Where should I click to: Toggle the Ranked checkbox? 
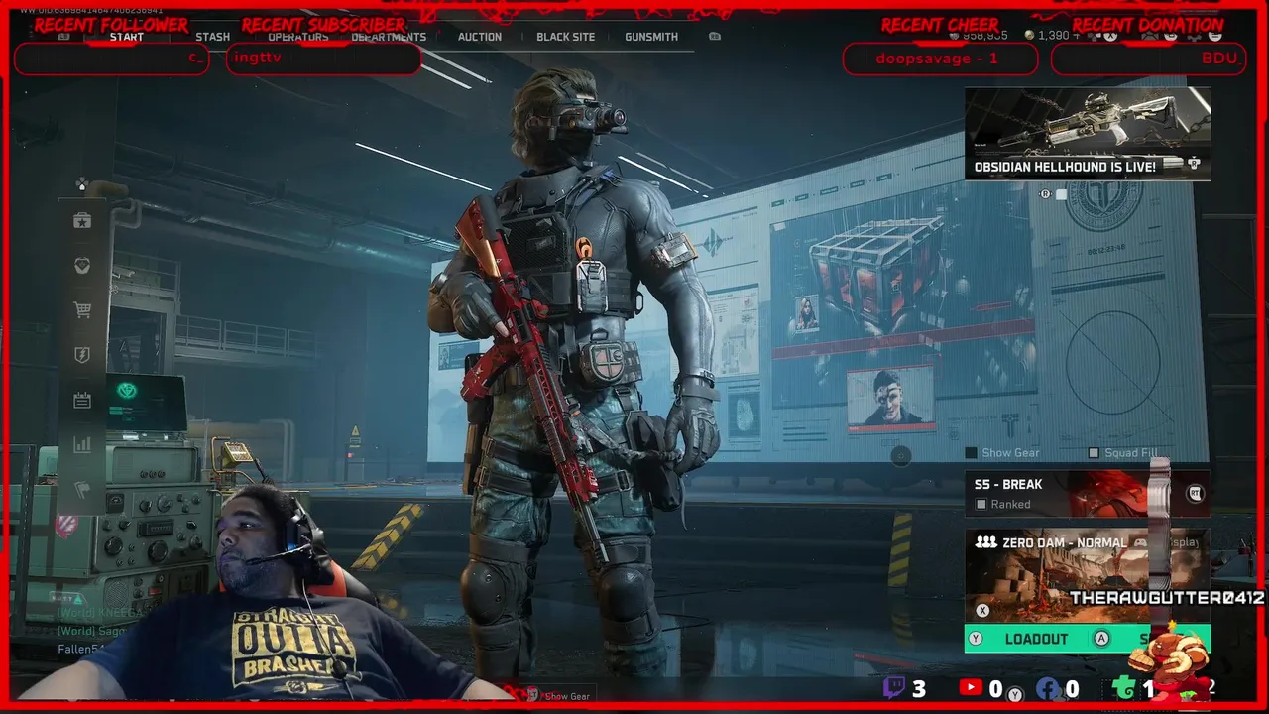pos(981,505)
